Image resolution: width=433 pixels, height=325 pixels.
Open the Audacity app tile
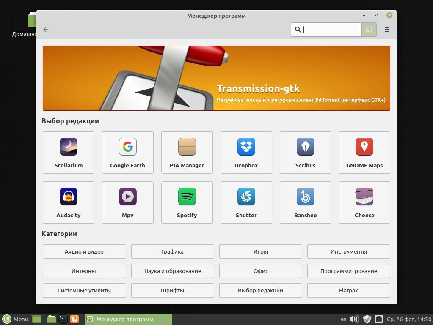click(69, 202)
